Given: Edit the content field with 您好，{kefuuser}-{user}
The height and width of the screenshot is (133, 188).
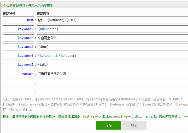Looking at the screenshot, I should (x=112, y=20).
